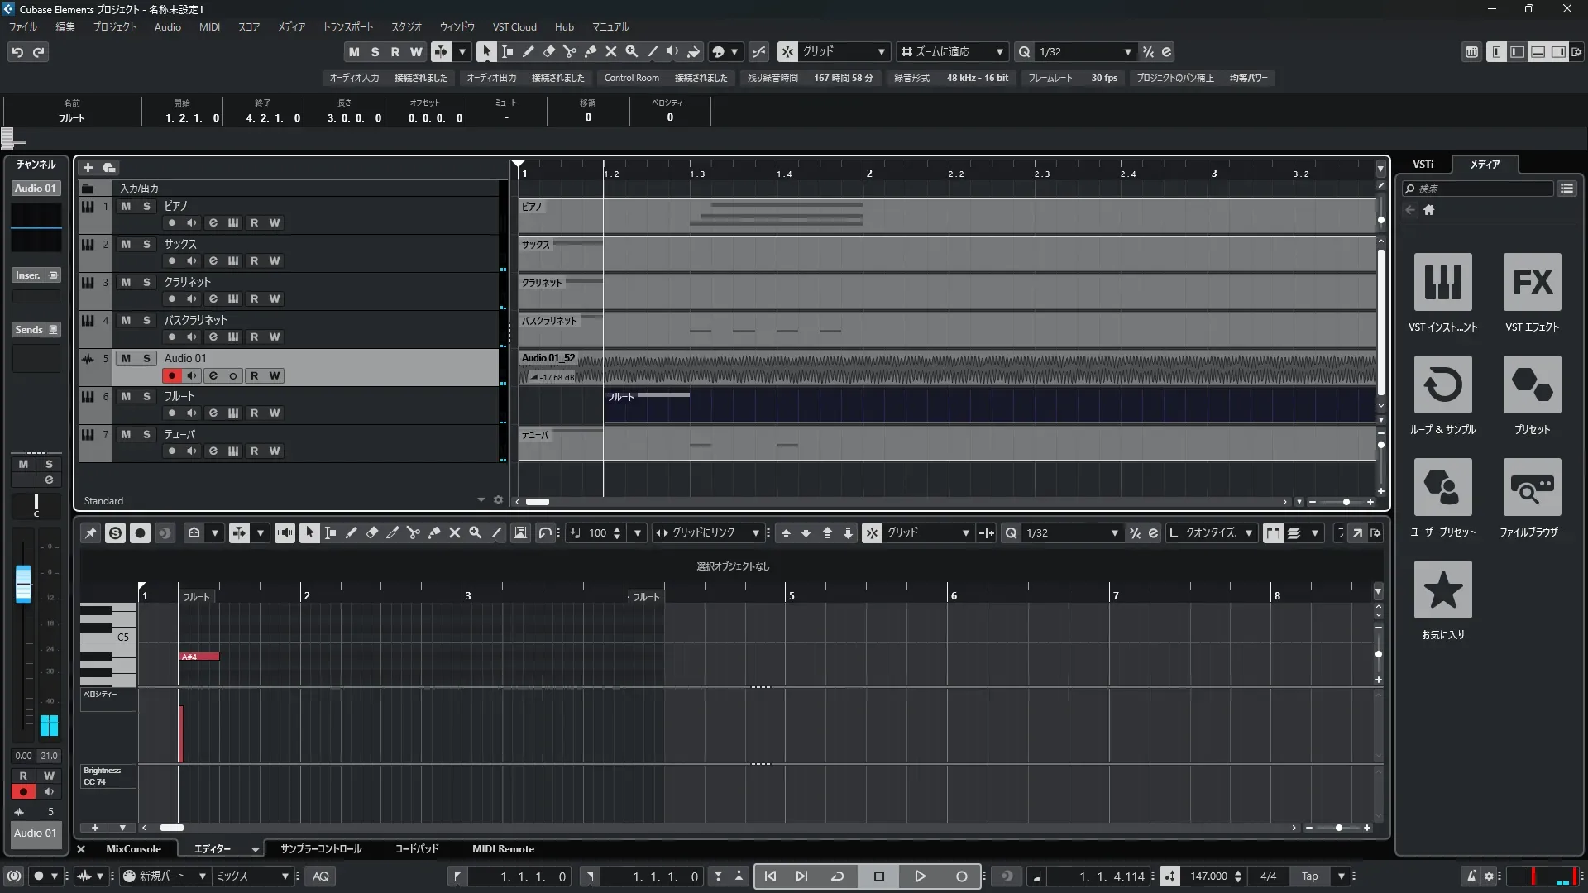This screenshot has height=893, width=1588.
Task: Select the Glue tool in top toolbar
Action: tap(590, 52)
